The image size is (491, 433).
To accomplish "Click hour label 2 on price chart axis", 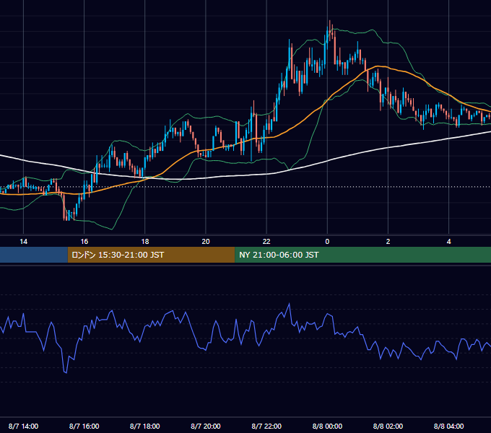I will click(388, 242).
